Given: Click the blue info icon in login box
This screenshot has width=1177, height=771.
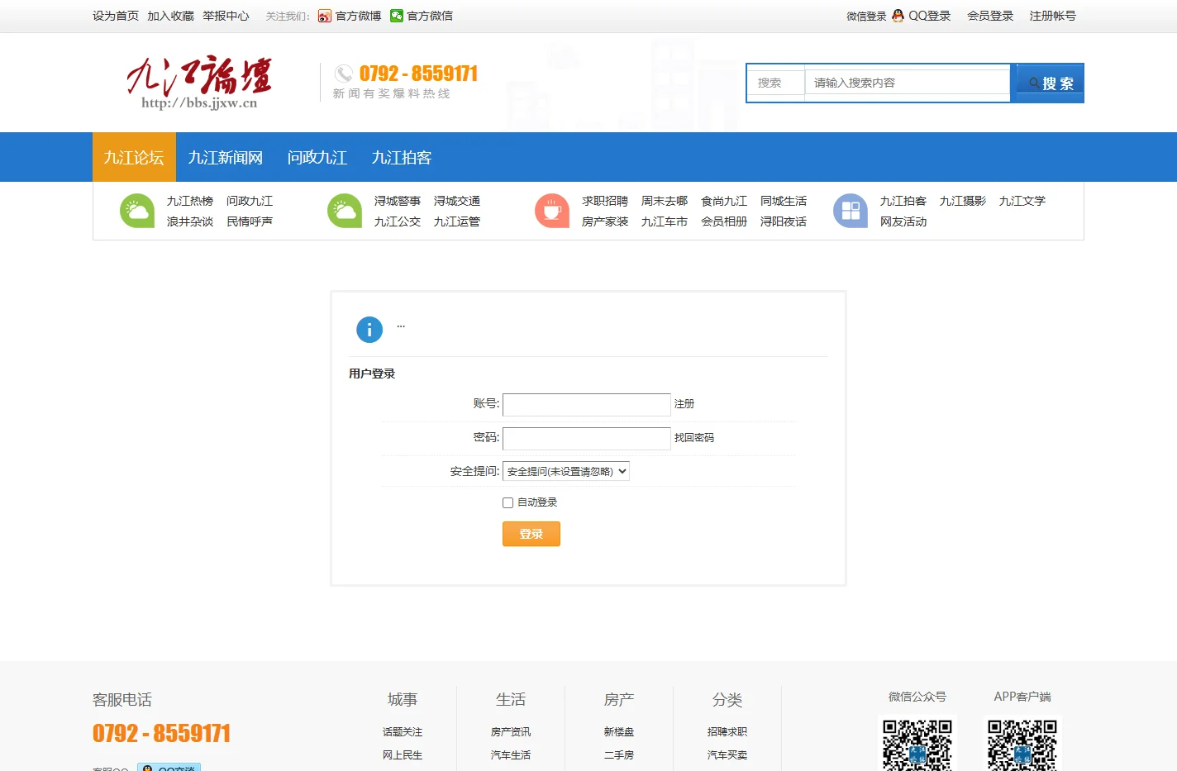Looking at the screenshot, I should point(369,330).
